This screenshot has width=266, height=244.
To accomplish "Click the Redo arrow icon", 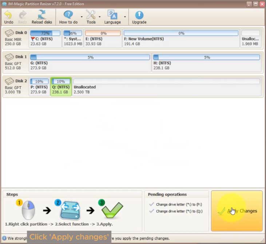I will pyautogui.click(x=23, y=15).
